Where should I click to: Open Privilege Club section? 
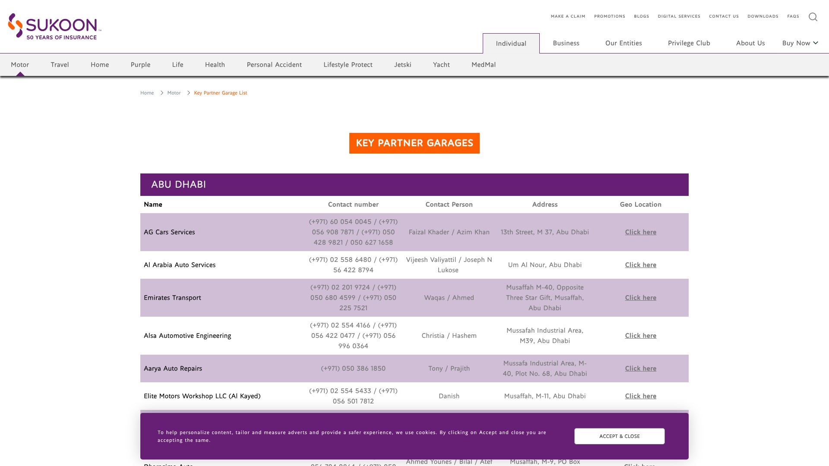(689, 43)
